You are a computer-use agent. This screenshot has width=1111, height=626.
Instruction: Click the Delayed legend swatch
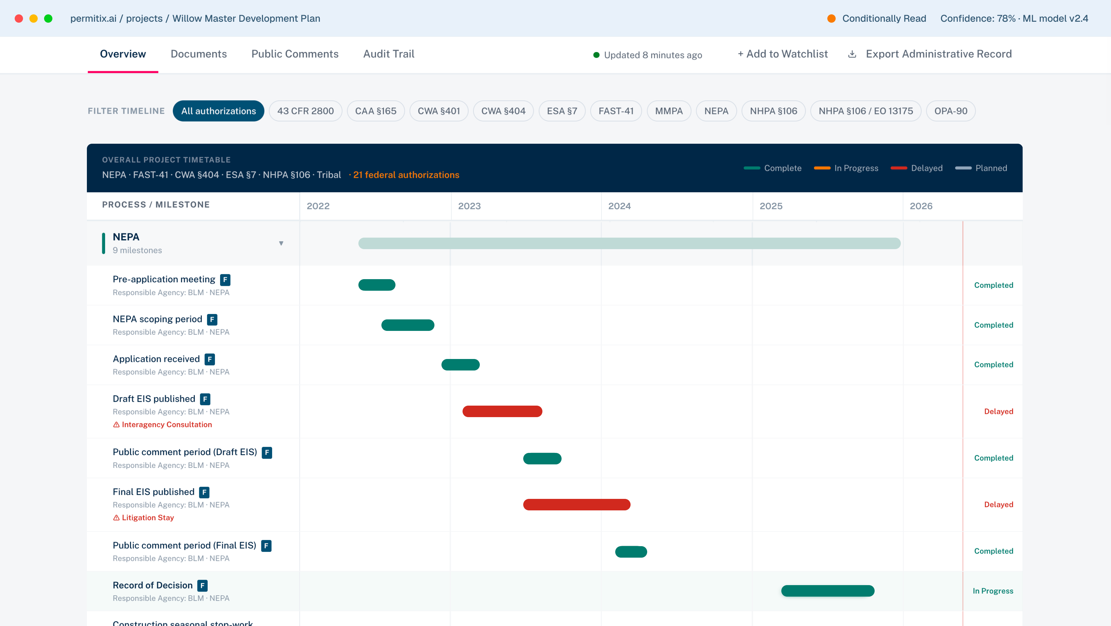pos(899,168)
